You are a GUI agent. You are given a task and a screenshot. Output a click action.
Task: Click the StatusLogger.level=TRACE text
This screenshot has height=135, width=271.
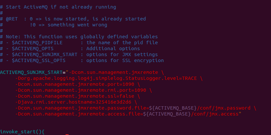point(161,78)
